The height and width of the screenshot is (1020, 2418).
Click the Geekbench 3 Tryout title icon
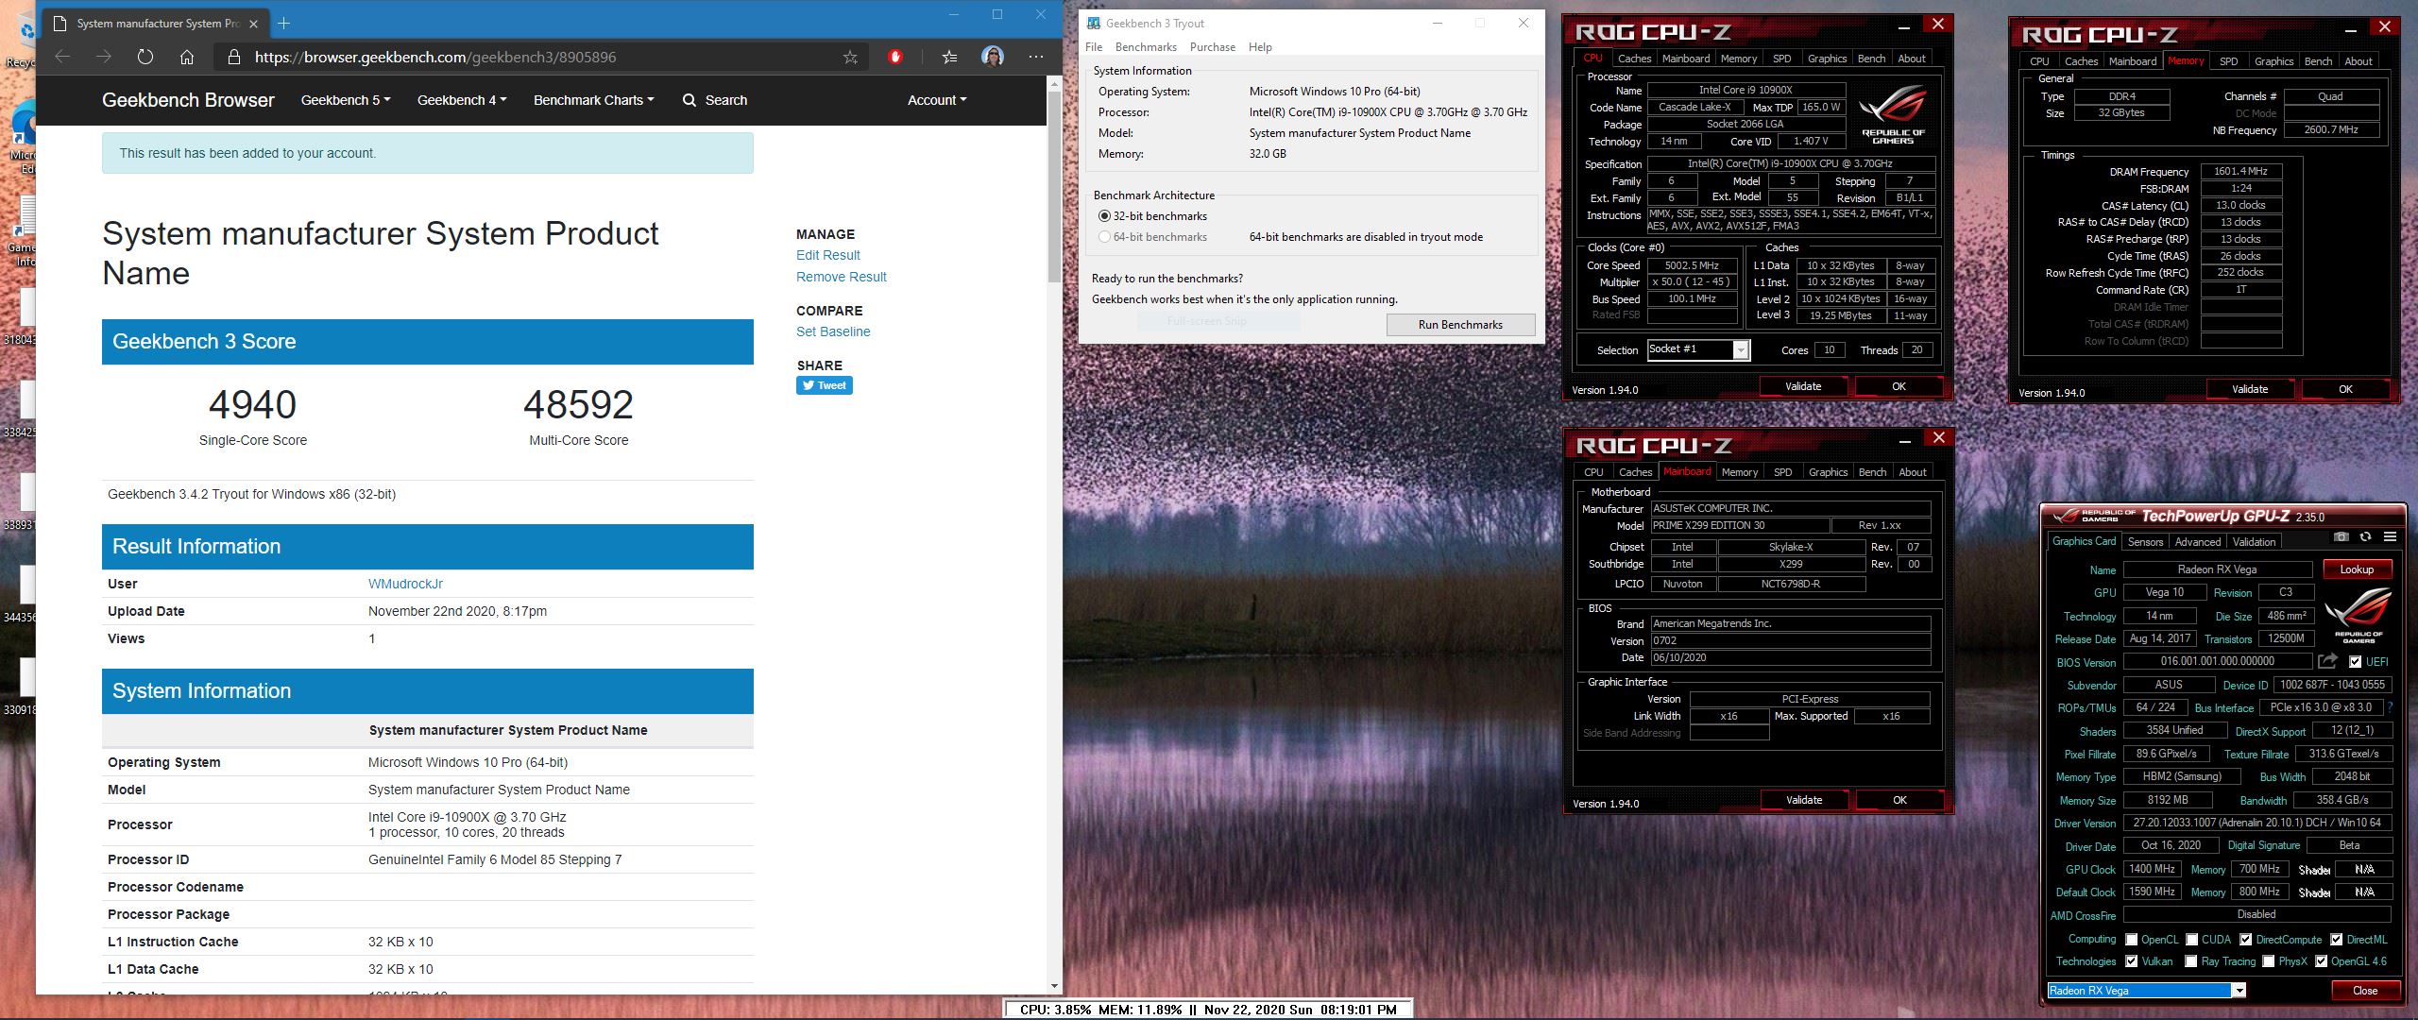coord(1094,24)
